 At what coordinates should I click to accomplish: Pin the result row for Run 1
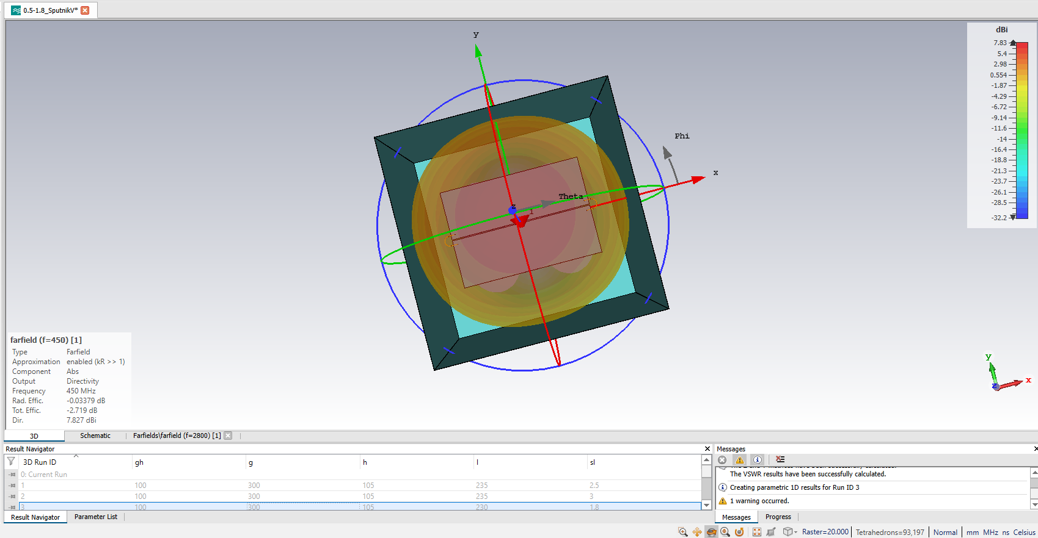click(x=12, y=486)
